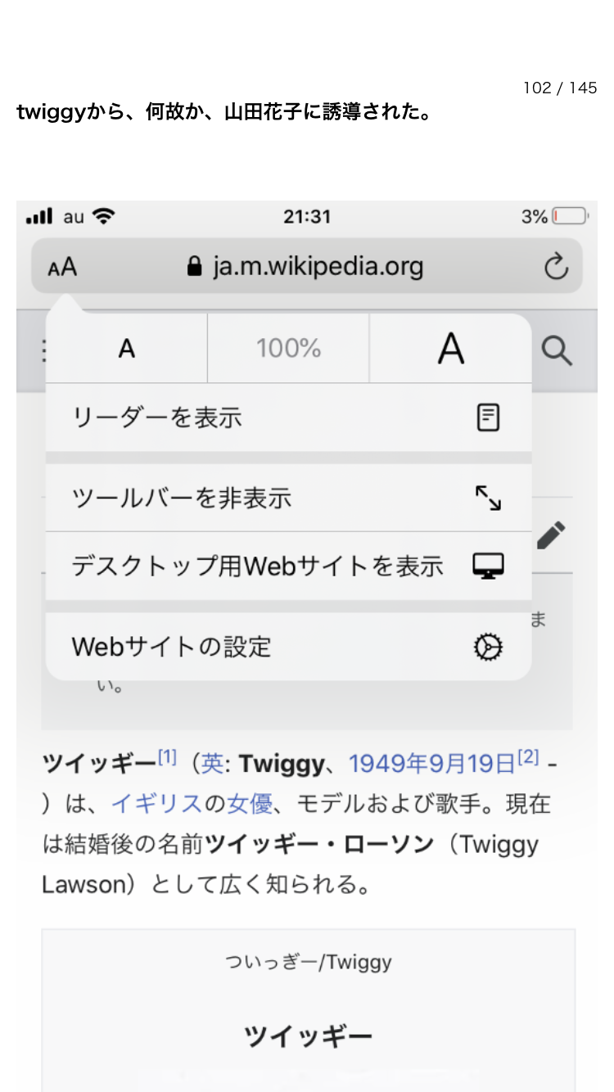Click the hide toolbar arrows icon
Screen dimensions: 614x1092
pyautogui.click(x=488, y=498)
